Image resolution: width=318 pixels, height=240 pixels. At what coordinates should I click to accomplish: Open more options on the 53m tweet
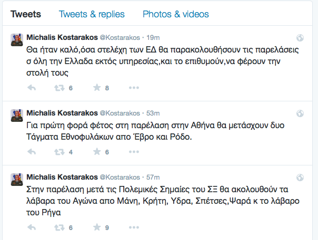pyautogui.click(x=134, y=152)
